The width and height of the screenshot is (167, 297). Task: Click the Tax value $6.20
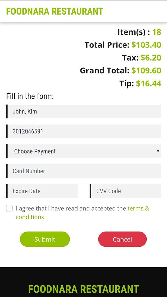click(x=151, y=58)
